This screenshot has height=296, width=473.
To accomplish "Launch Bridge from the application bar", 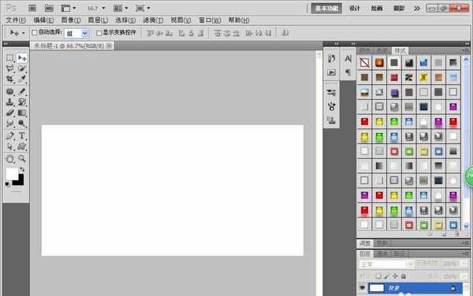I will tap(32, 8).
